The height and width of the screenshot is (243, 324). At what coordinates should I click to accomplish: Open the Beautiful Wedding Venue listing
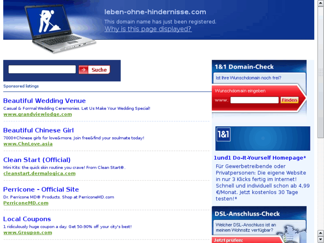[x=45, y=101]
